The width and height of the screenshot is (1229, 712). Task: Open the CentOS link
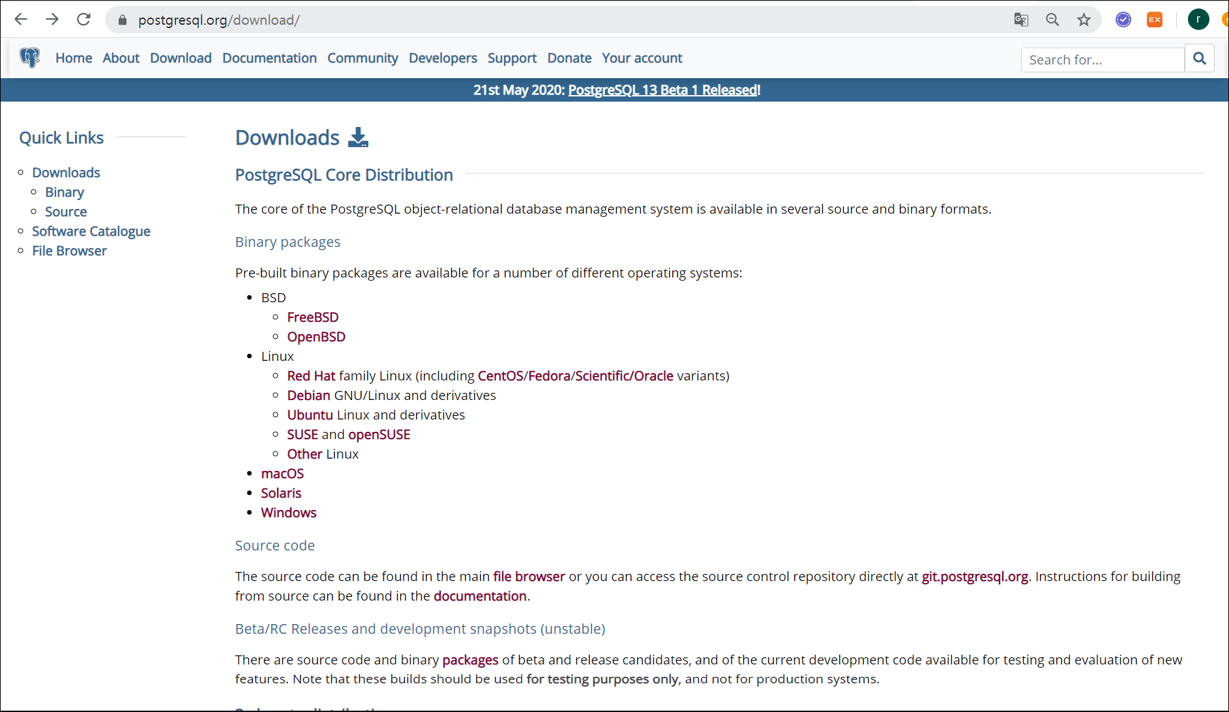pos(501,376)
